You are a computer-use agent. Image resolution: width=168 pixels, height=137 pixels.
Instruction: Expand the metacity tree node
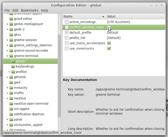pyautogui.click(x=7, y=88)
